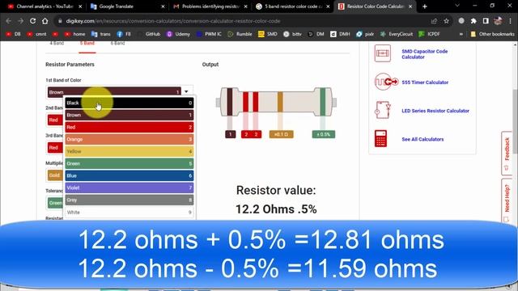Open the ICPDF bookmark
Image resolution: width=518 pixels, height=291 pixels.
coord(430,34)
